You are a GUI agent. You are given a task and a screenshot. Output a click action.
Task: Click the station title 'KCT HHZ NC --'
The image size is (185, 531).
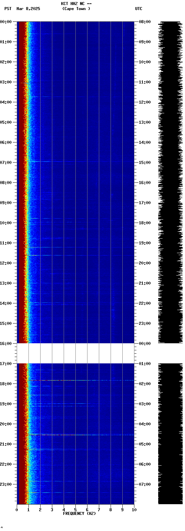(76, 4)
